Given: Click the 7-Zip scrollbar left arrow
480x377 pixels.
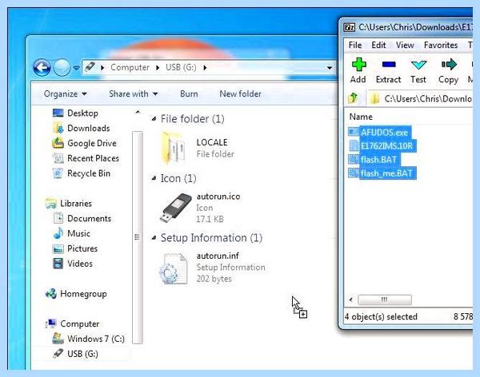Looking at the screenshot, I should (x=351, y=300).
